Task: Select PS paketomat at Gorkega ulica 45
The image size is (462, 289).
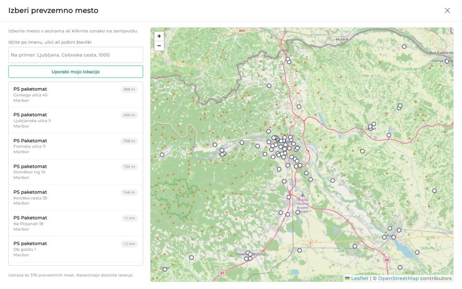Action: (x=76, y=95)
